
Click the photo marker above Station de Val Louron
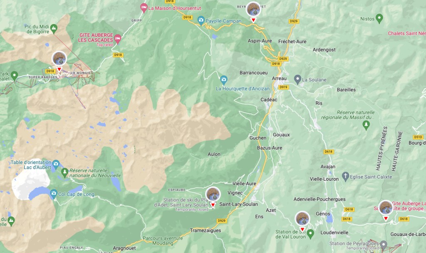coord(302,221)
